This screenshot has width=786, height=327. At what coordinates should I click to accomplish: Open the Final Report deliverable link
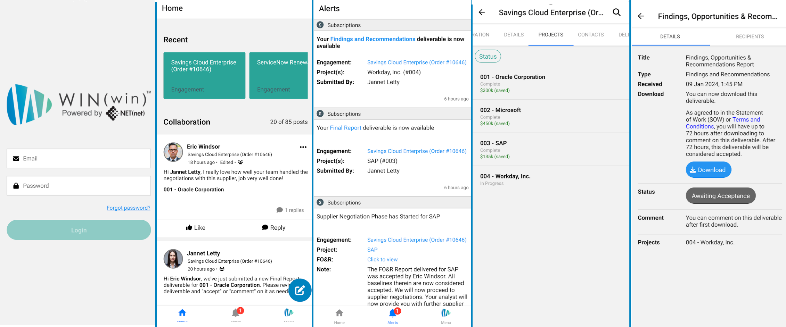(x=346, y=128)
